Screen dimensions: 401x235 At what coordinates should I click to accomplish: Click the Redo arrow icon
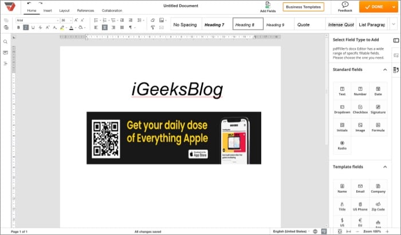41,3
